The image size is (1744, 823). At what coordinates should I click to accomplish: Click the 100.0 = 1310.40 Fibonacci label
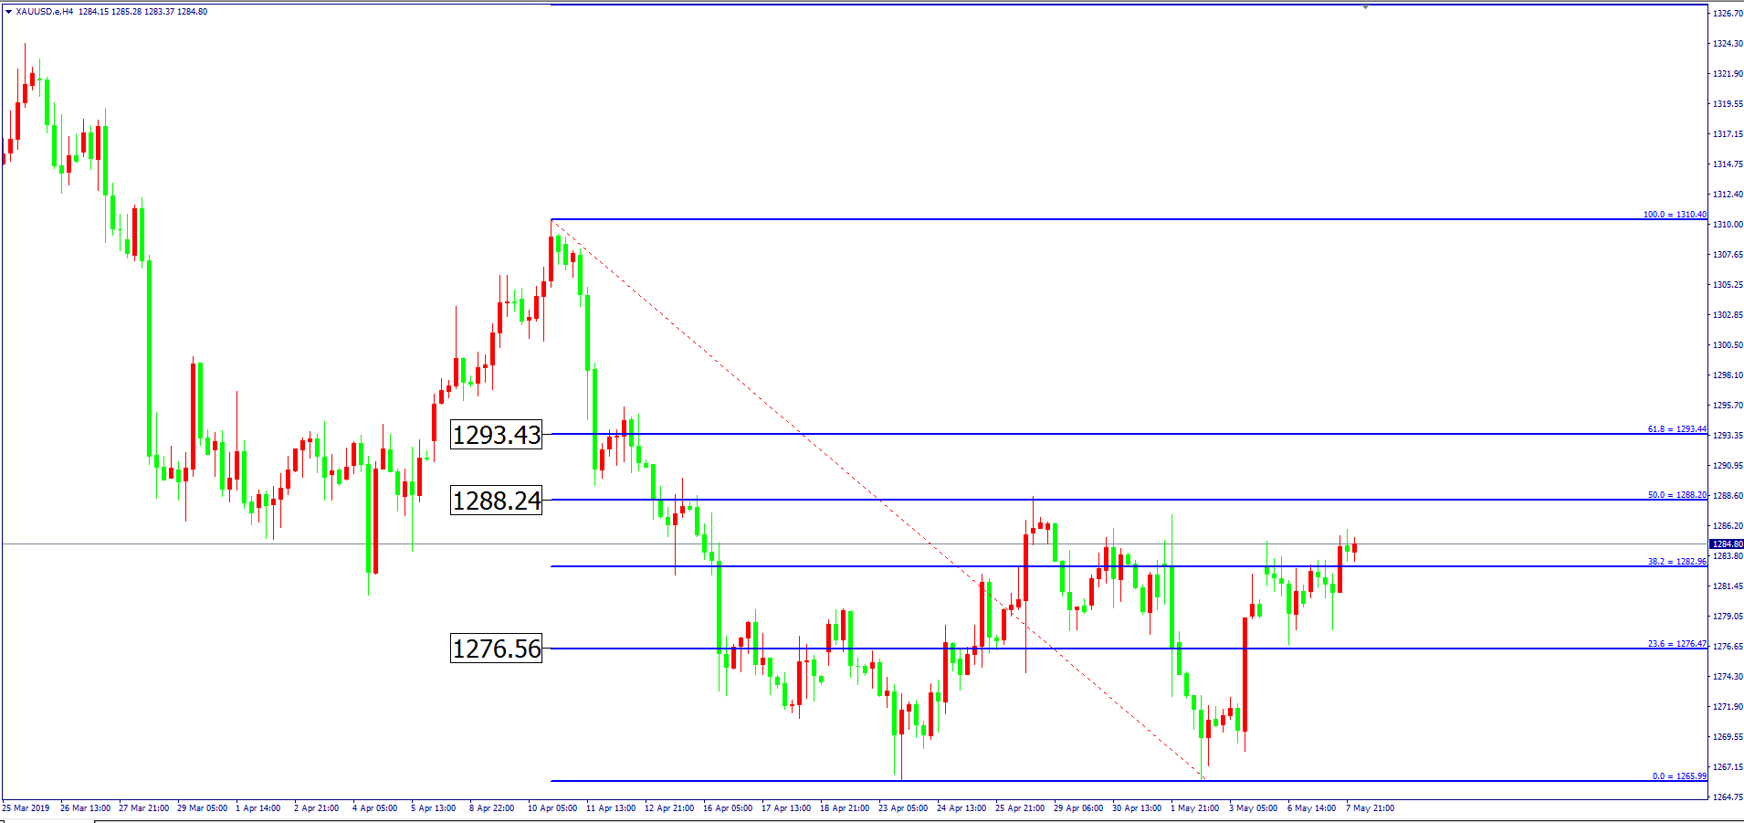pyautogui.click(x=1674, y=215)
